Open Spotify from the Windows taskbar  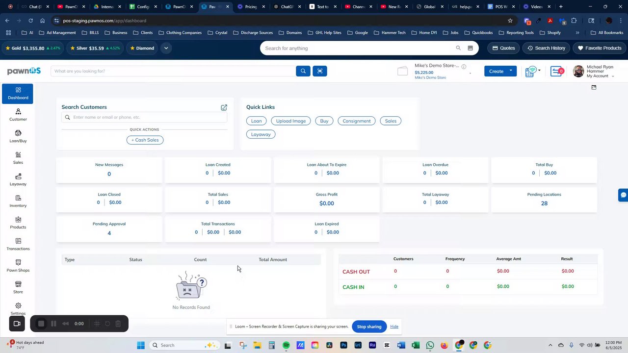tap(286, 345)
